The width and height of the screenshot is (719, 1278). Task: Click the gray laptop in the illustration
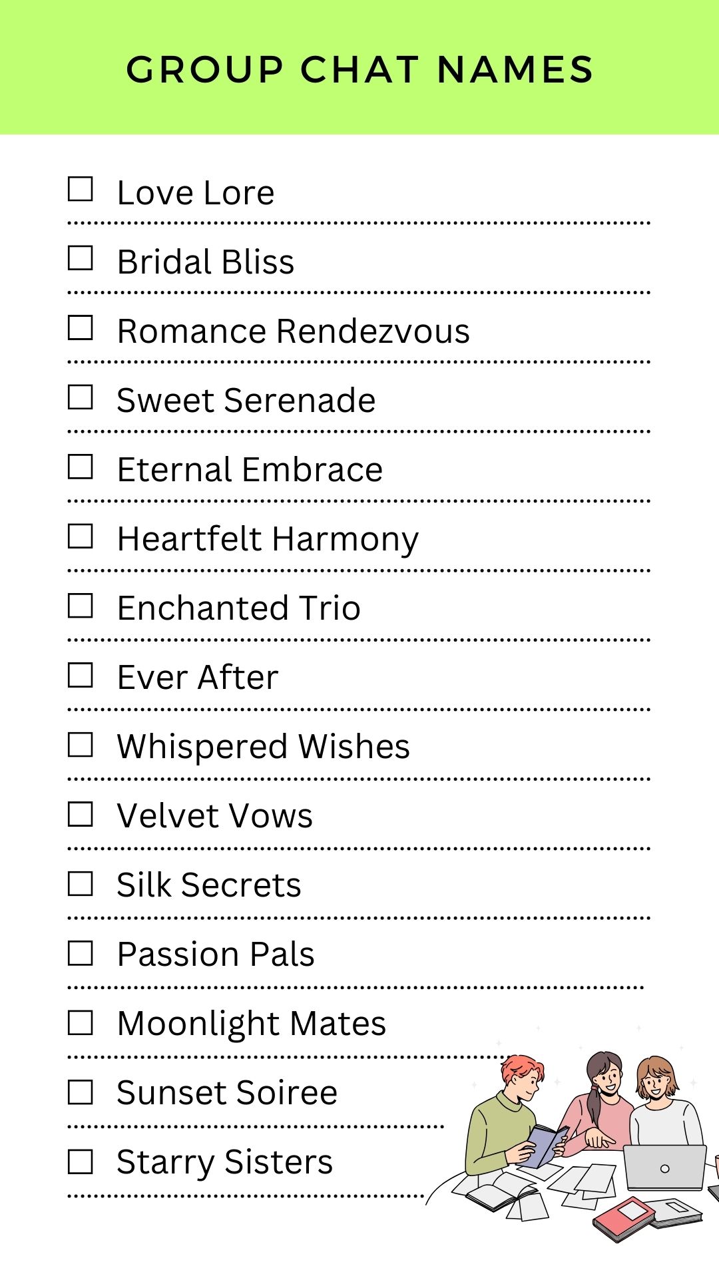click(664, 1168)
